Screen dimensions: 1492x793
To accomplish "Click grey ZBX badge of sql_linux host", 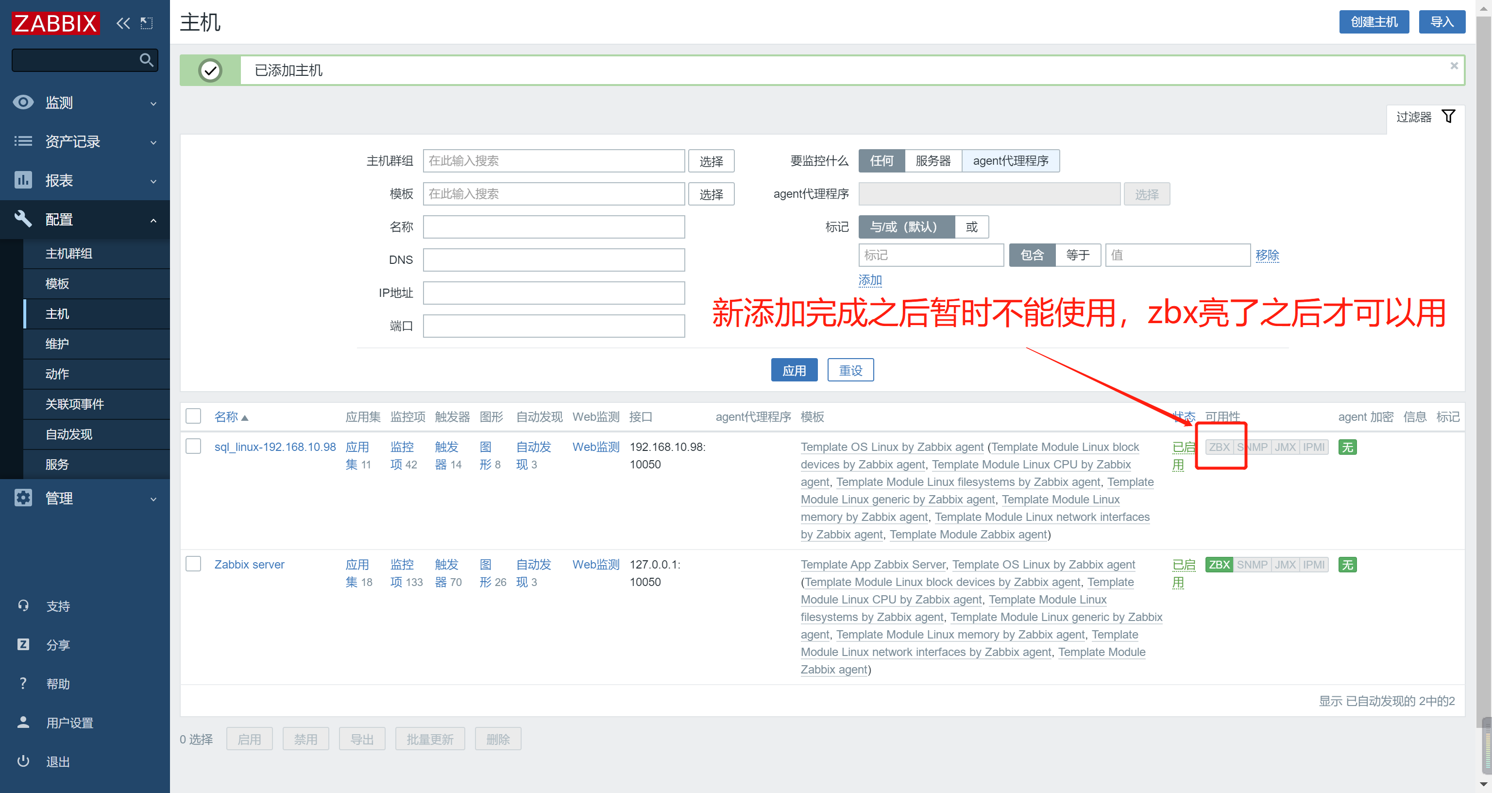I will coord(1219,447).
